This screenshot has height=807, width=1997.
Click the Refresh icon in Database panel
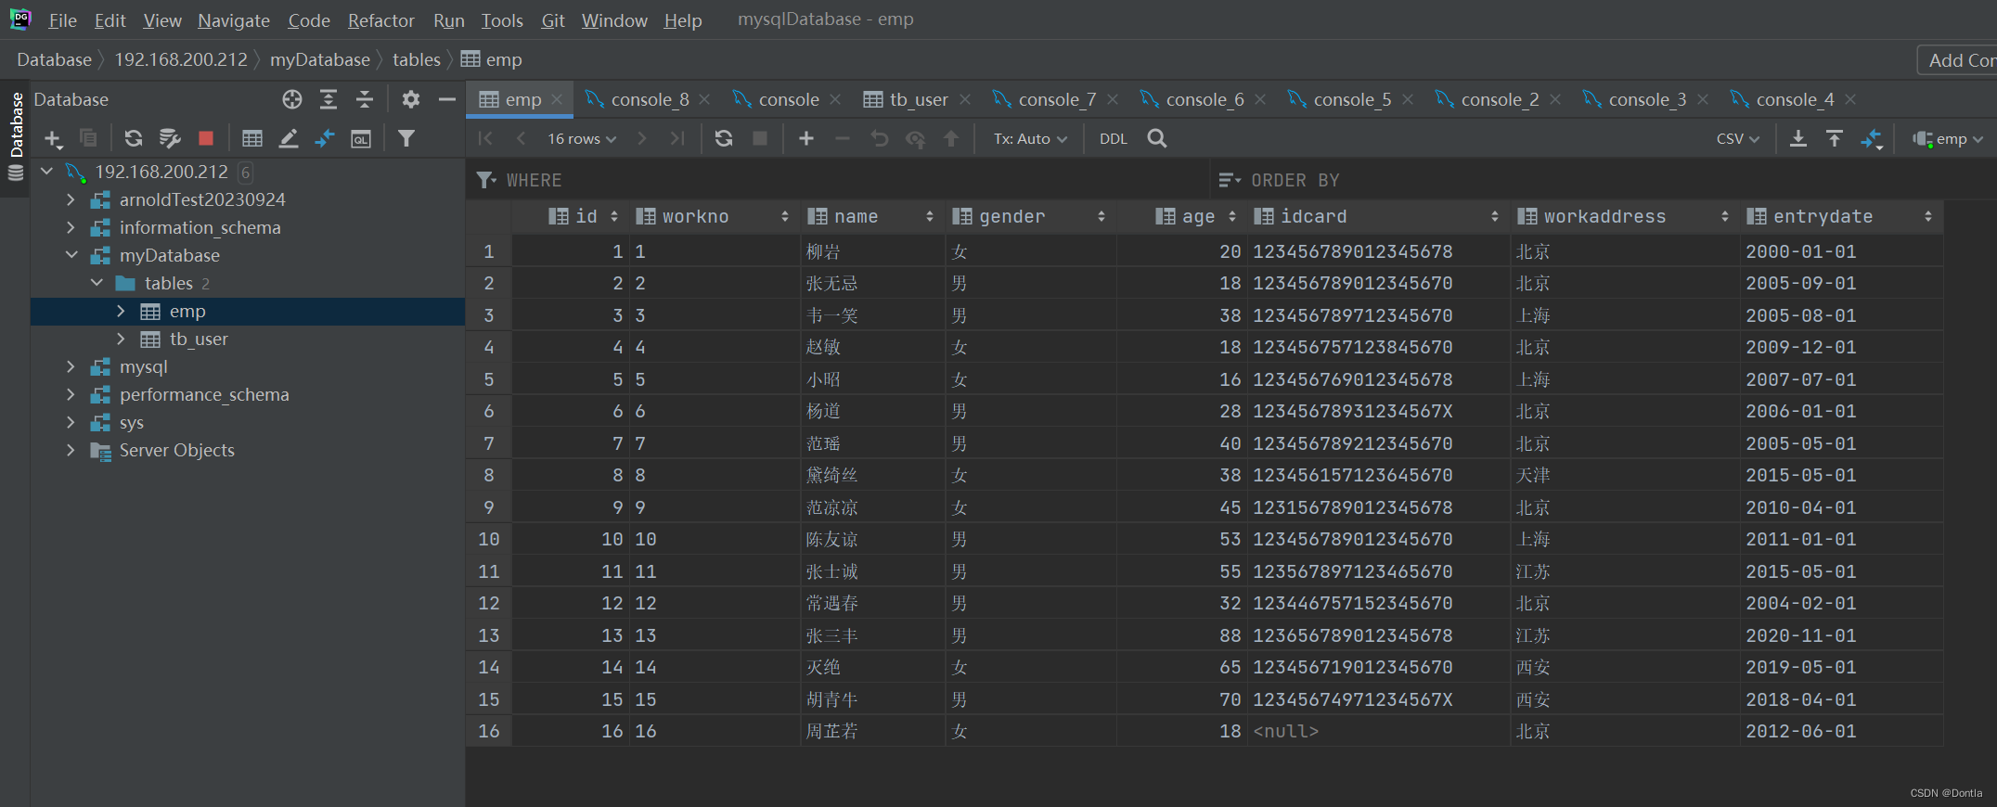(134, 138)
